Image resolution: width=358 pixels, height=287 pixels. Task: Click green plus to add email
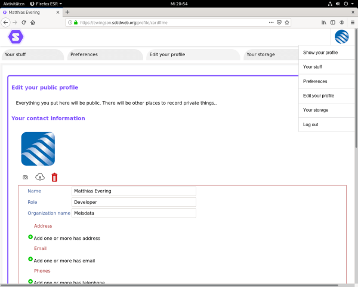(x=30, y=259)
